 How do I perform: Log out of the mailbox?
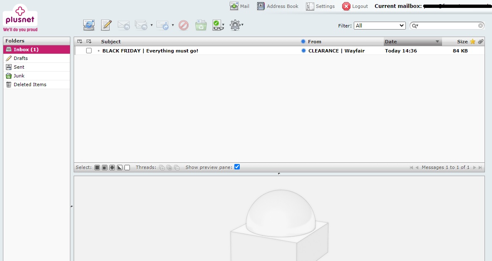[x=355, y=6]
